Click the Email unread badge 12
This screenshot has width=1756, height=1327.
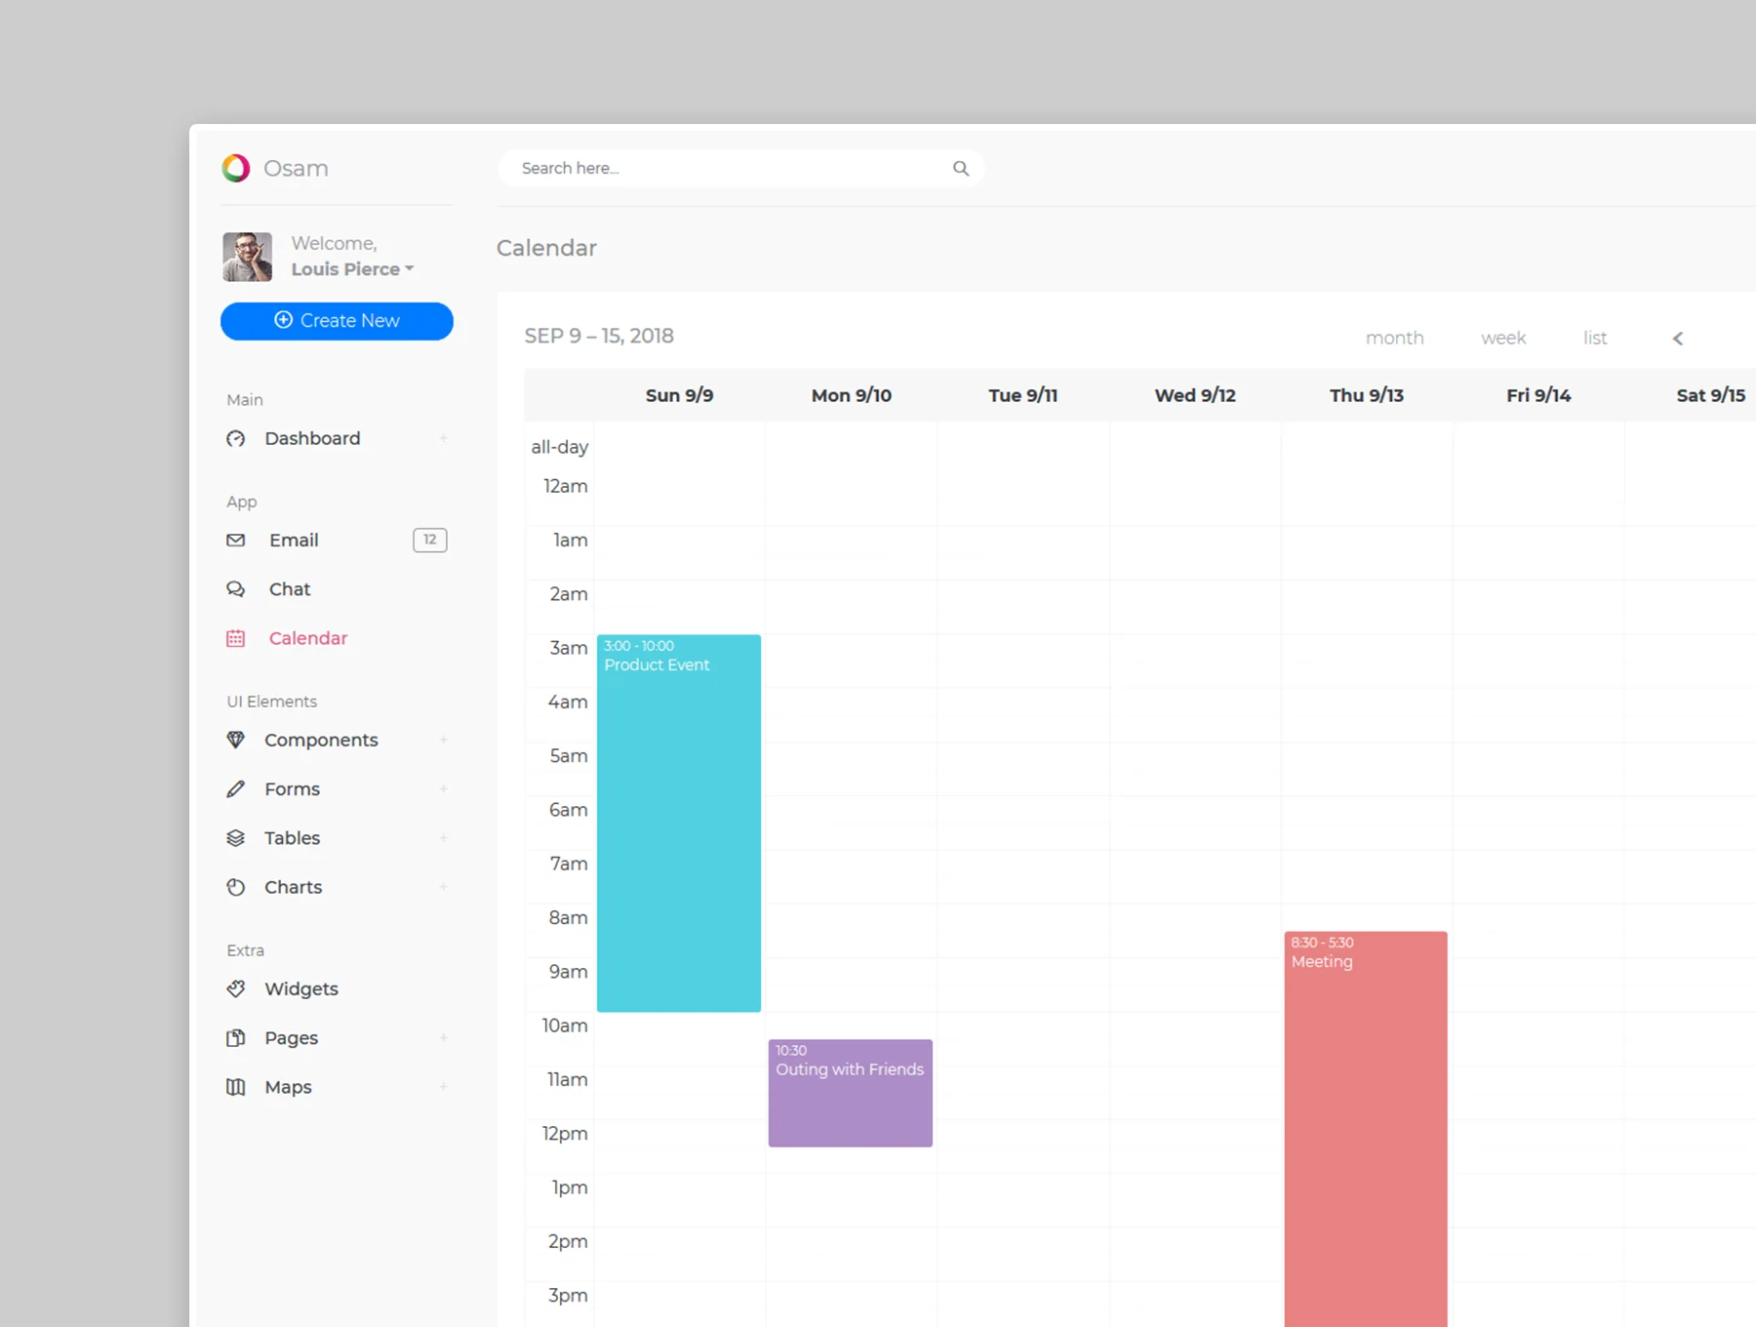point(430,540)
